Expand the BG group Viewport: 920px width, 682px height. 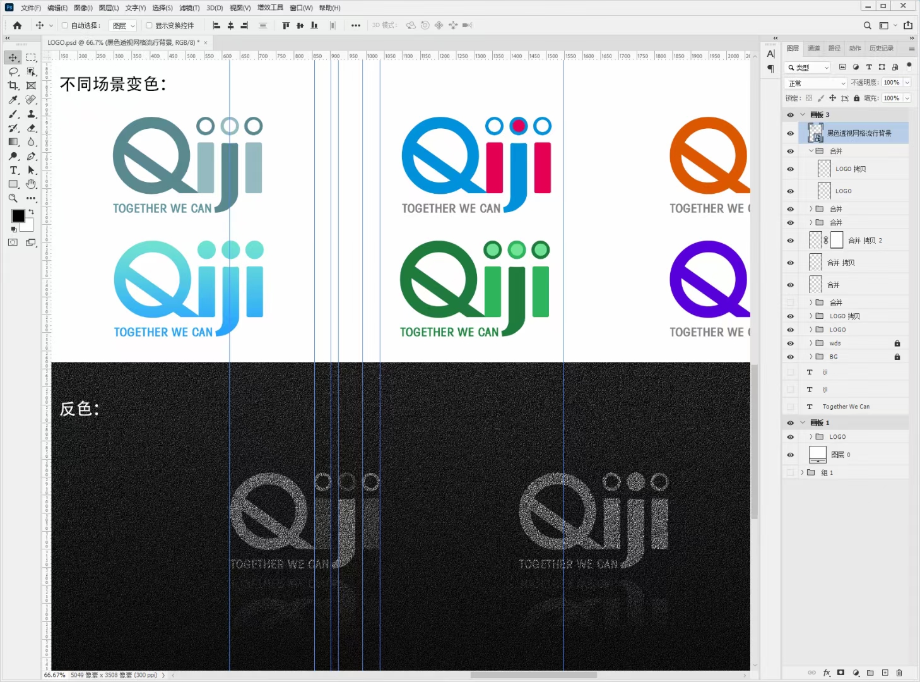811,357
